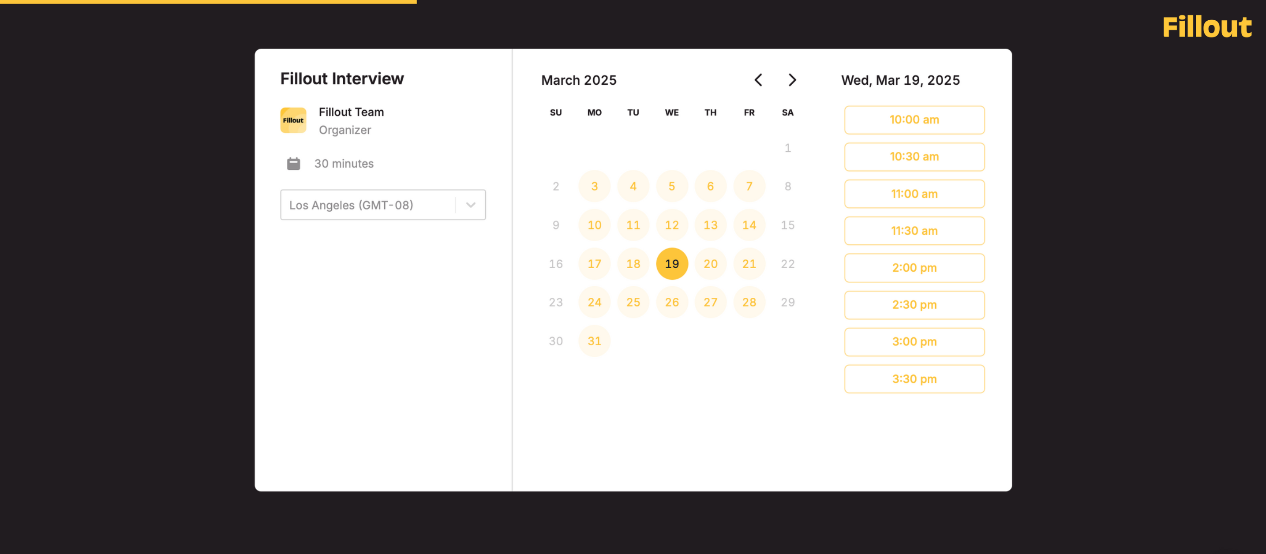Expand timezone list with chevron arrow
This screenshot has width=1266, height=554.
click(x=471, y=205)
